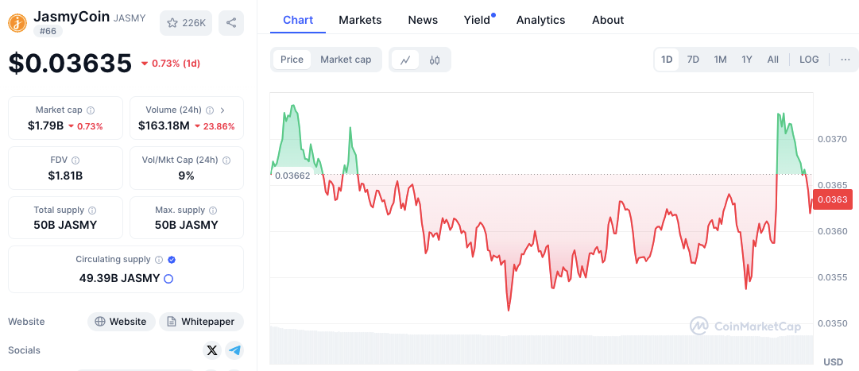Select the 7D time range

click(693, 60)
